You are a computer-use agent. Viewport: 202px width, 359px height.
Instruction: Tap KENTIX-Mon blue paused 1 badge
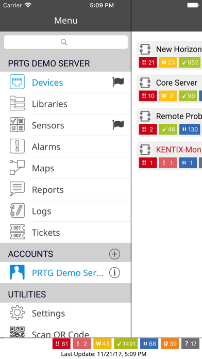[x=188, y=163]
